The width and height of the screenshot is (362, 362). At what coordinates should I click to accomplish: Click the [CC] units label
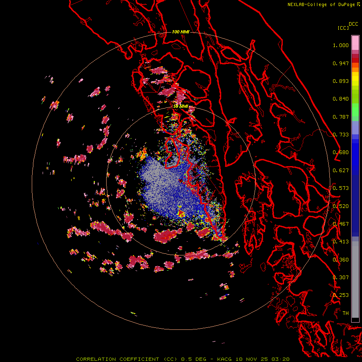pyautogui.click(x=343, y=28)
